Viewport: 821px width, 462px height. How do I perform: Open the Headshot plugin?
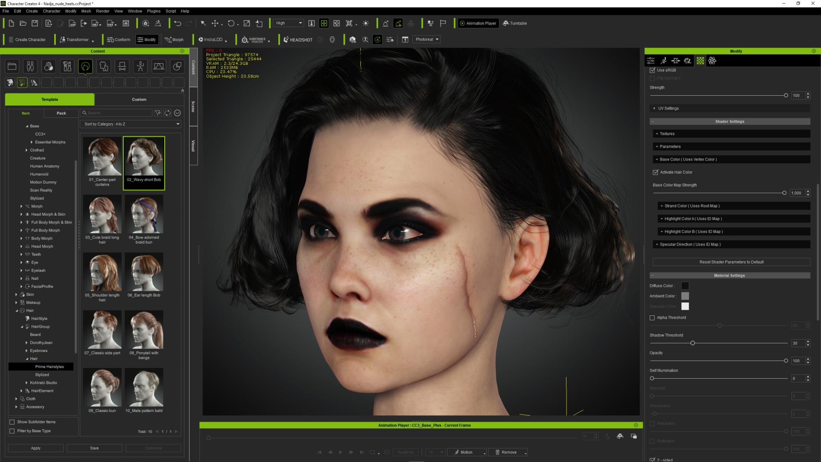(298, 40)
